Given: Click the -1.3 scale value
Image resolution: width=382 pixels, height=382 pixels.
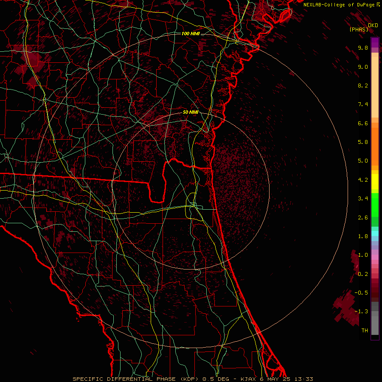Looking at the screenshot, I should [361, 312].
